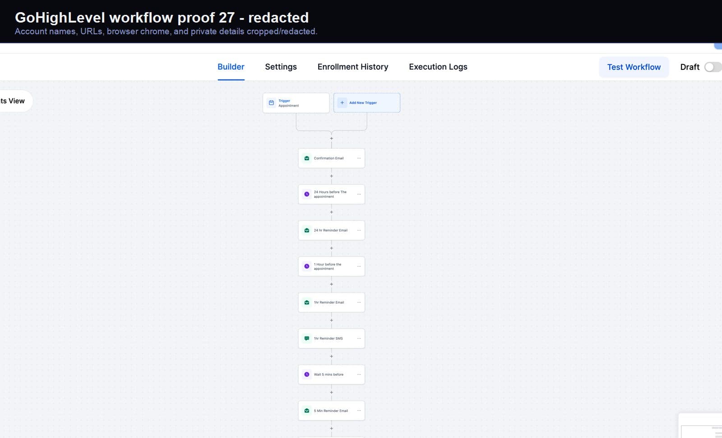Add a step below Wait 5 mins before
The image size is (722, 438).
[332, 392]
